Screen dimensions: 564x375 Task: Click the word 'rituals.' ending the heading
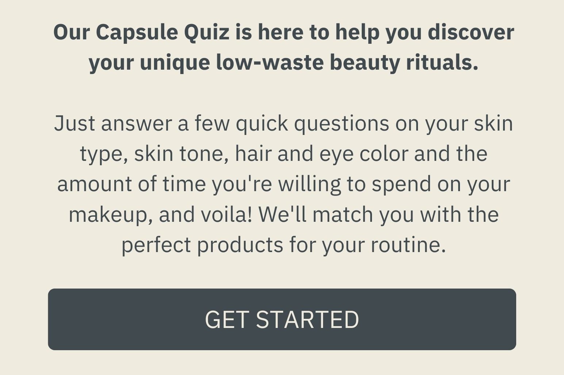pos(442,62)
